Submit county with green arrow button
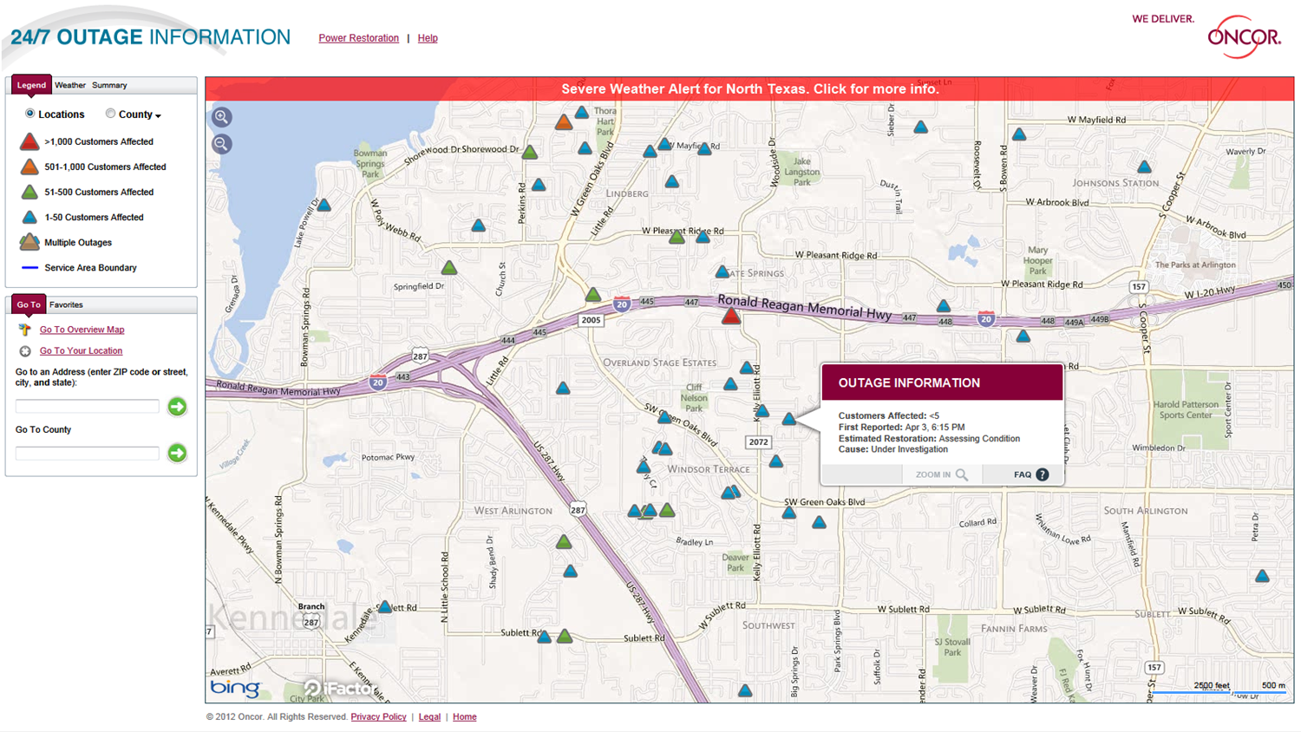1301x732 pixels. pyautogui.click(x=177, y=454)
